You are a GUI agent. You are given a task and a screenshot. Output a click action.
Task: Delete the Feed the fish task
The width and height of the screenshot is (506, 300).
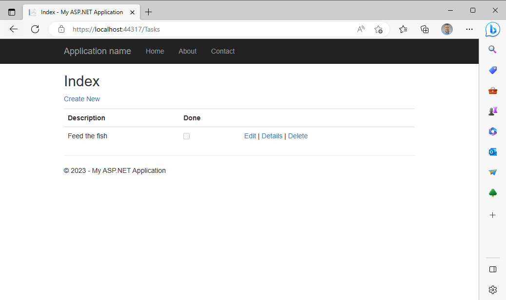pyautogui.click(x=298, y=136)
